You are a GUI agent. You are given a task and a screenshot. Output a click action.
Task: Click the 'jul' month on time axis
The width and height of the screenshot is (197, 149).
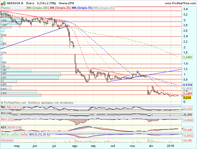click(x=54, y=146)
